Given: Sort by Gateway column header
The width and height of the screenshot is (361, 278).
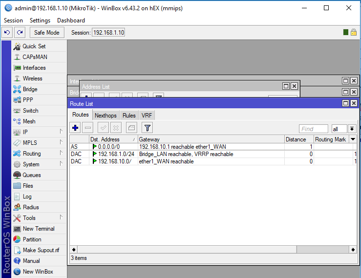Looking at the screenshot, I should 211,139.
